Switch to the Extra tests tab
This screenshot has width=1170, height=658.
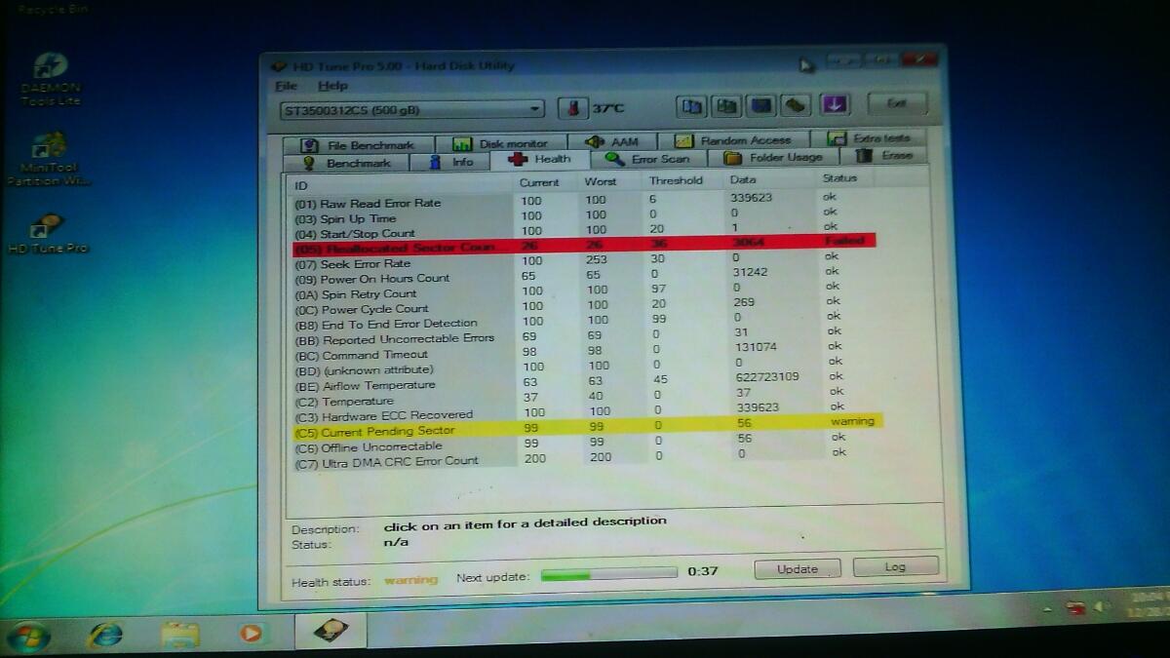[x=871, y=138]
